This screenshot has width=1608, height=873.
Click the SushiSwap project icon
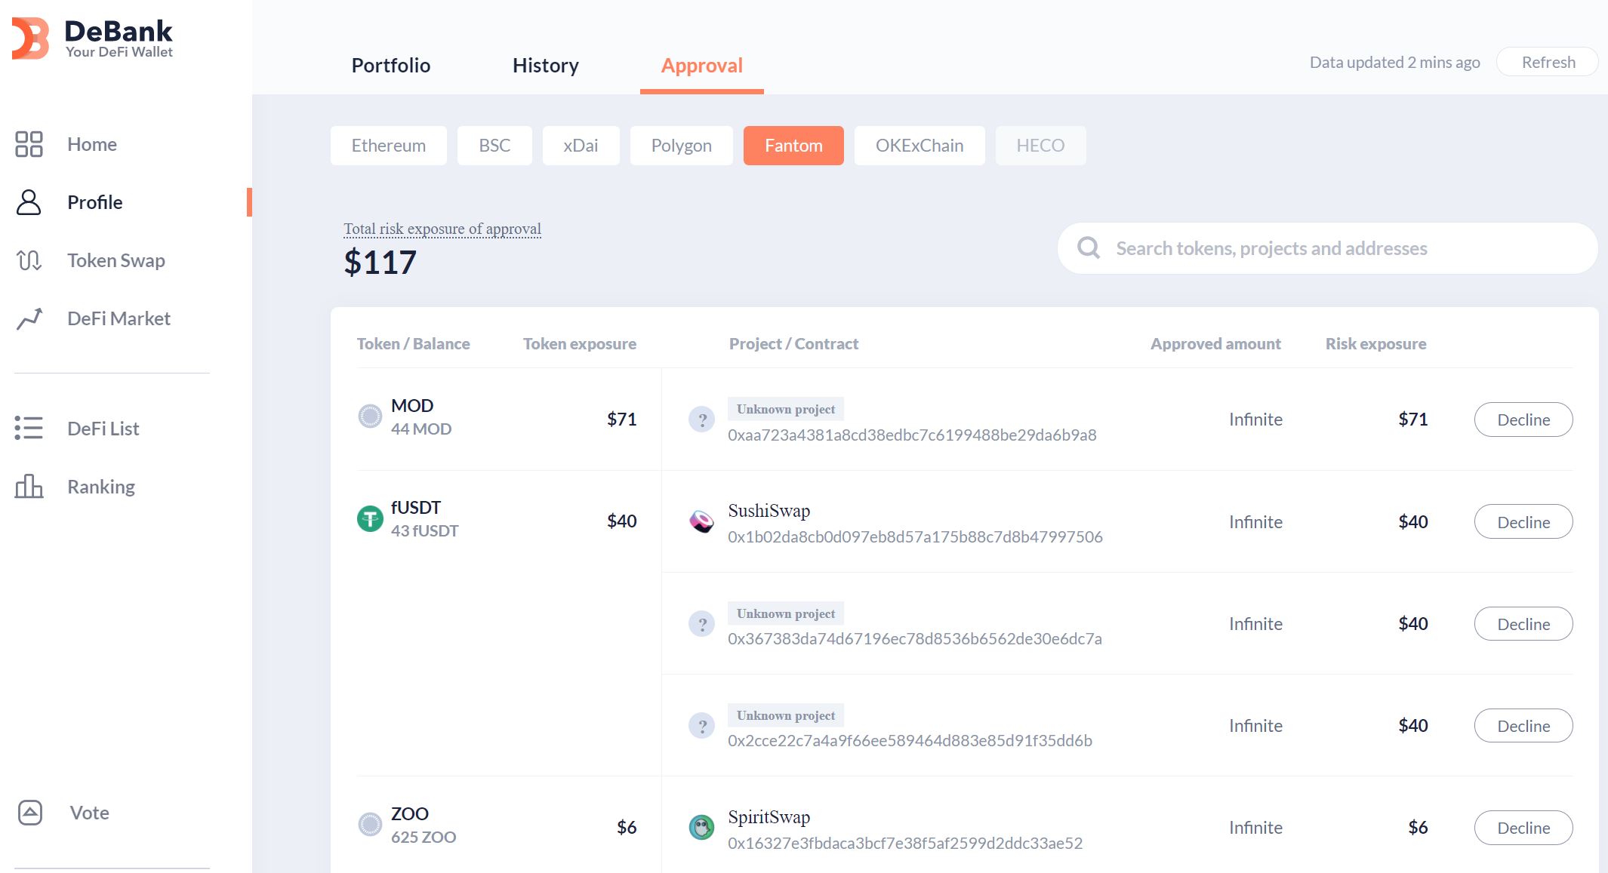(702, 522)
